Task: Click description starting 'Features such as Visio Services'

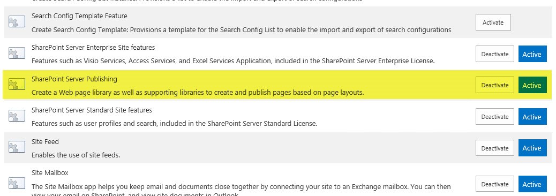Action: coord(234,61)
